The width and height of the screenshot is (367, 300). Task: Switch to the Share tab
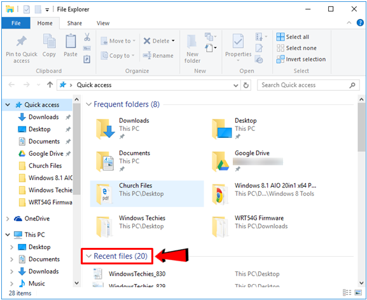click(74, 23)
